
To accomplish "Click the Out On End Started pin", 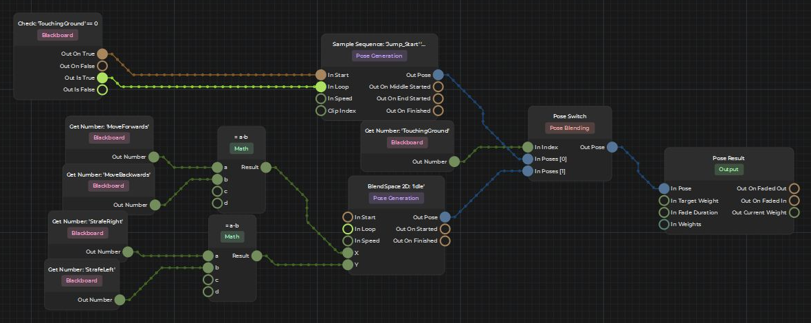I will 438,99.
